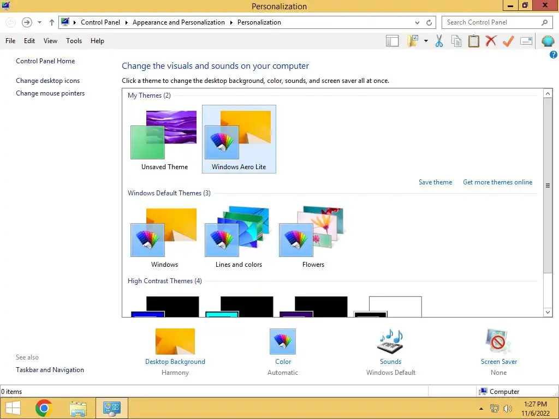
Task: Refresh the address bar location
Action: (429, 22)
